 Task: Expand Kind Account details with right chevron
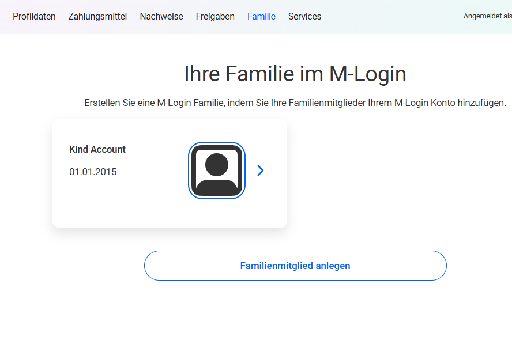(x=261, y=171)
